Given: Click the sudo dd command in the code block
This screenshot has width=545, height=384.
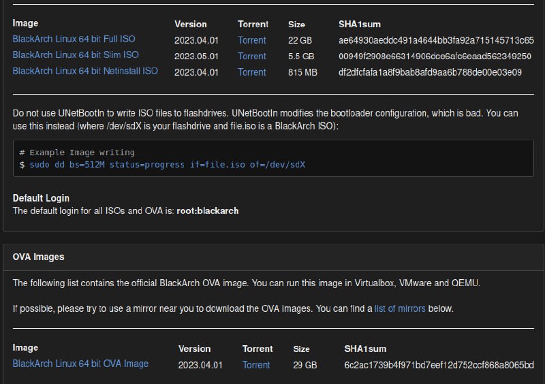Looking at the screenshot, I should coord(167,165).
